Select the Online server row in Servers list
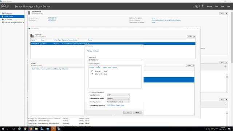Image resolution: width=233 pixels, height=131 pixels. pos(113,44)
